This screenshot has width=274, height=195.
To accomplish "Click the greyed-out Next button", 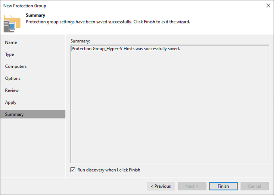I will 192,186.
